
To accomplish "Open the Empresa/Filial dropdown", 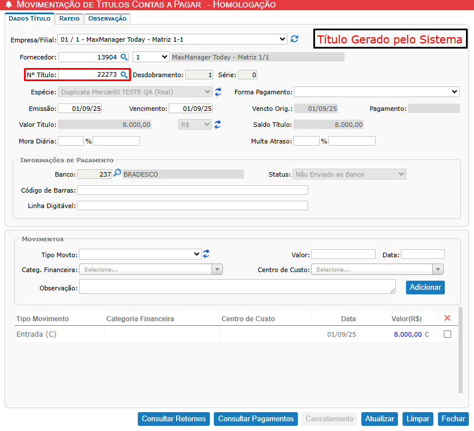I will tap(172, 39).
